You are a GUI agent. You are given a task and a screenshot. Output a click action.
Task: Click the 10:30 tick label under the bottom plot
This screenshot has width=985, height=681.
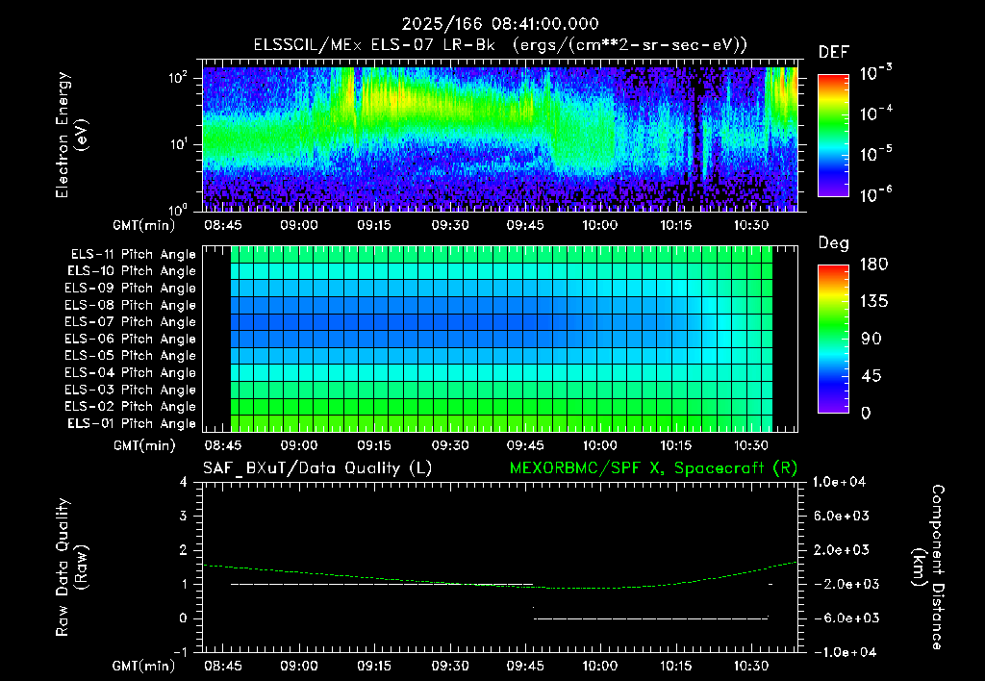(x=750, y=666)
